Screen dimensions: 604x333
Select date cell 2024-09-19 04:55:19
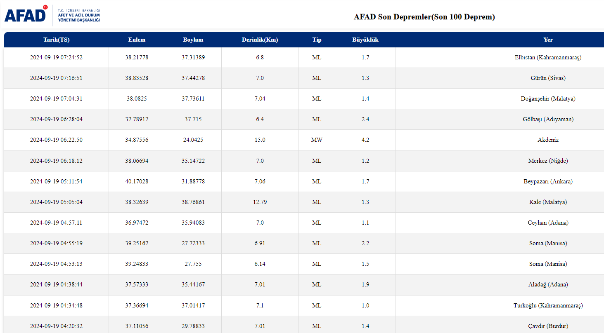56,244
